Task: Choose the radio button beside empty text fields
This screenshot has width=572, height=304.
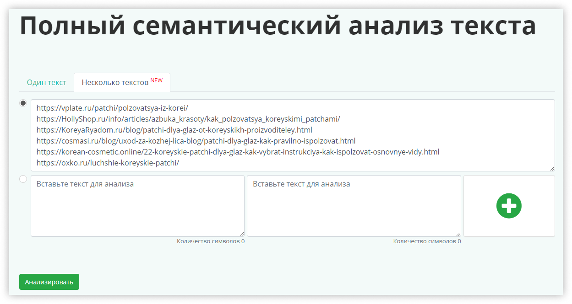Action: click(x=23, y=179)
